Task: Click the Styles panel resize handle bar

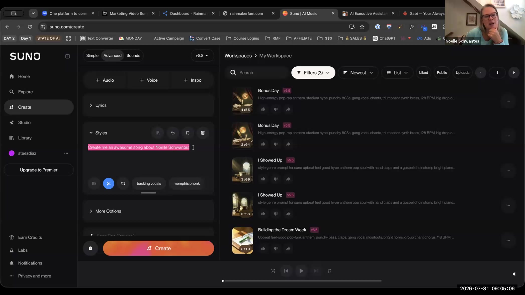Action: (148, 193)
